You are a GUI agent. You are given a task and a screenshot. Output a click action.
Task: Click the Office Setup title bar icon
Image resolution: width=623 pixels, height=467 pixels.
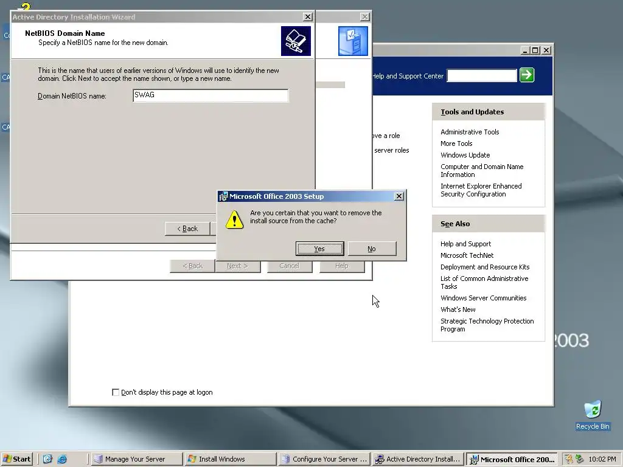[x=223, y=196]
